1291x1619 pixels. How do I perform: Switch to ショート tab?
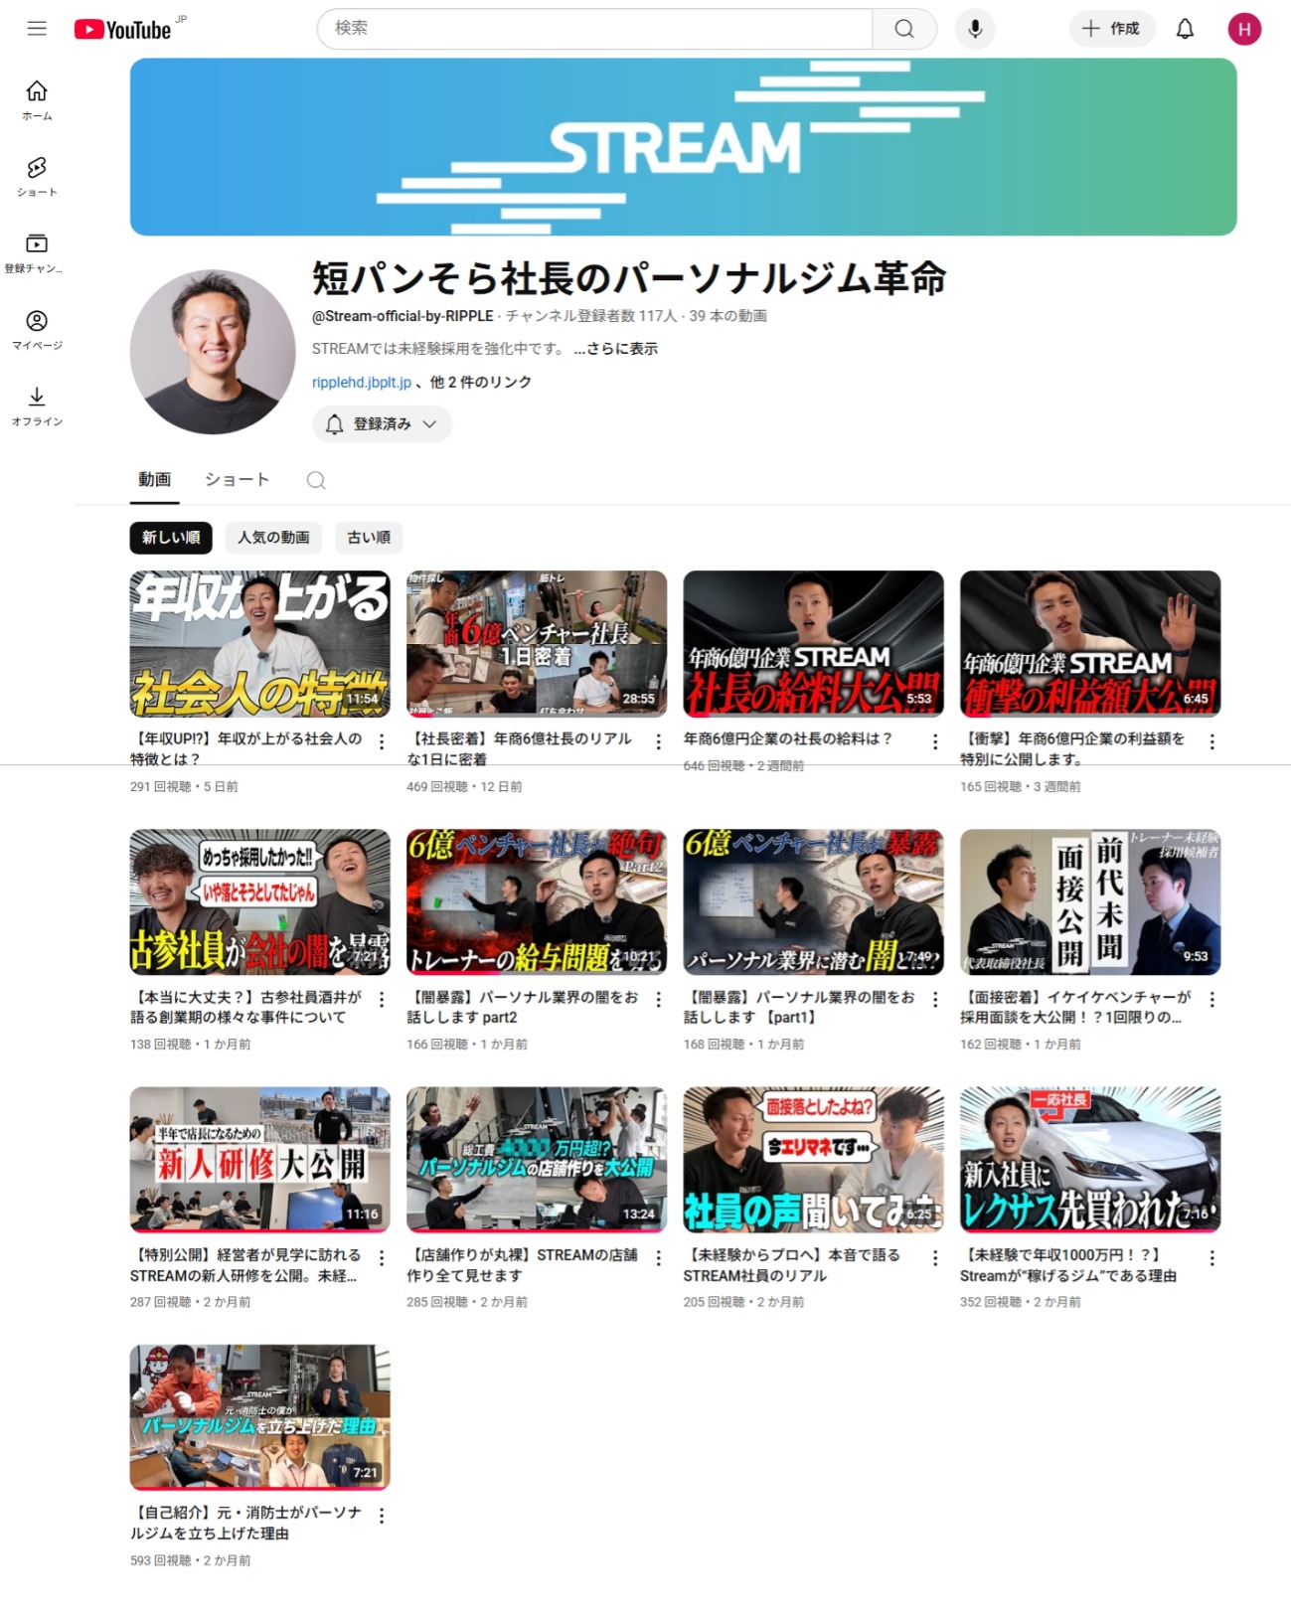237,480
